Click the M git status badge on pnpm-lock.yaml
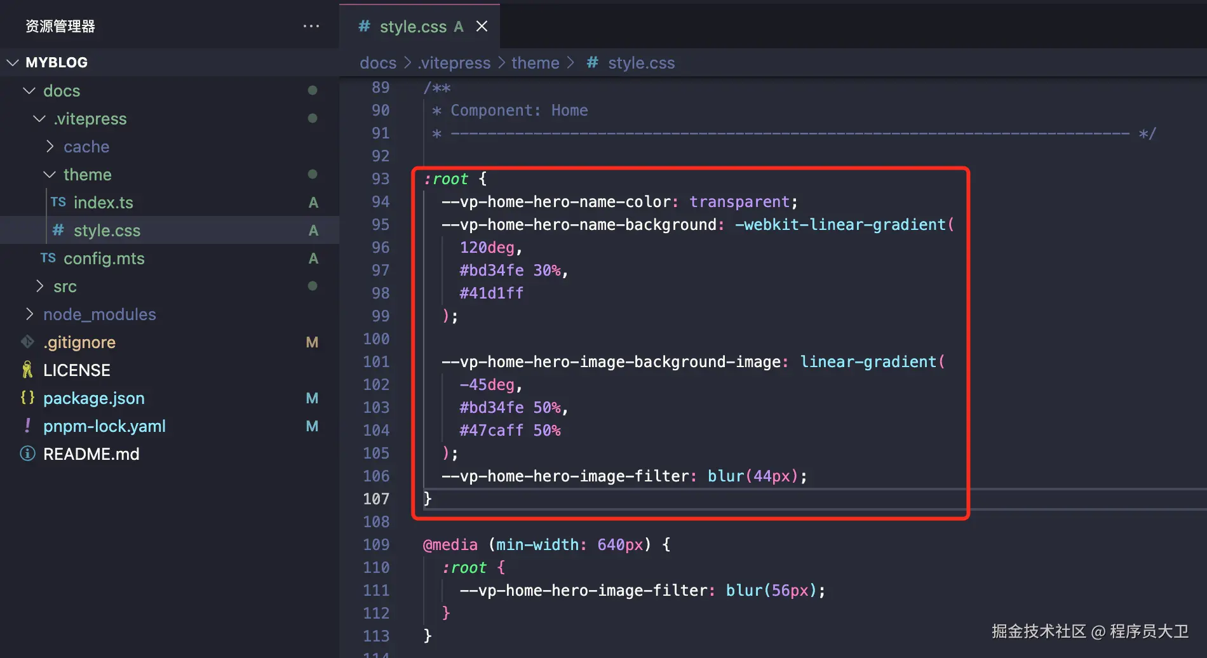1207x658 pixels. point(312,426)
